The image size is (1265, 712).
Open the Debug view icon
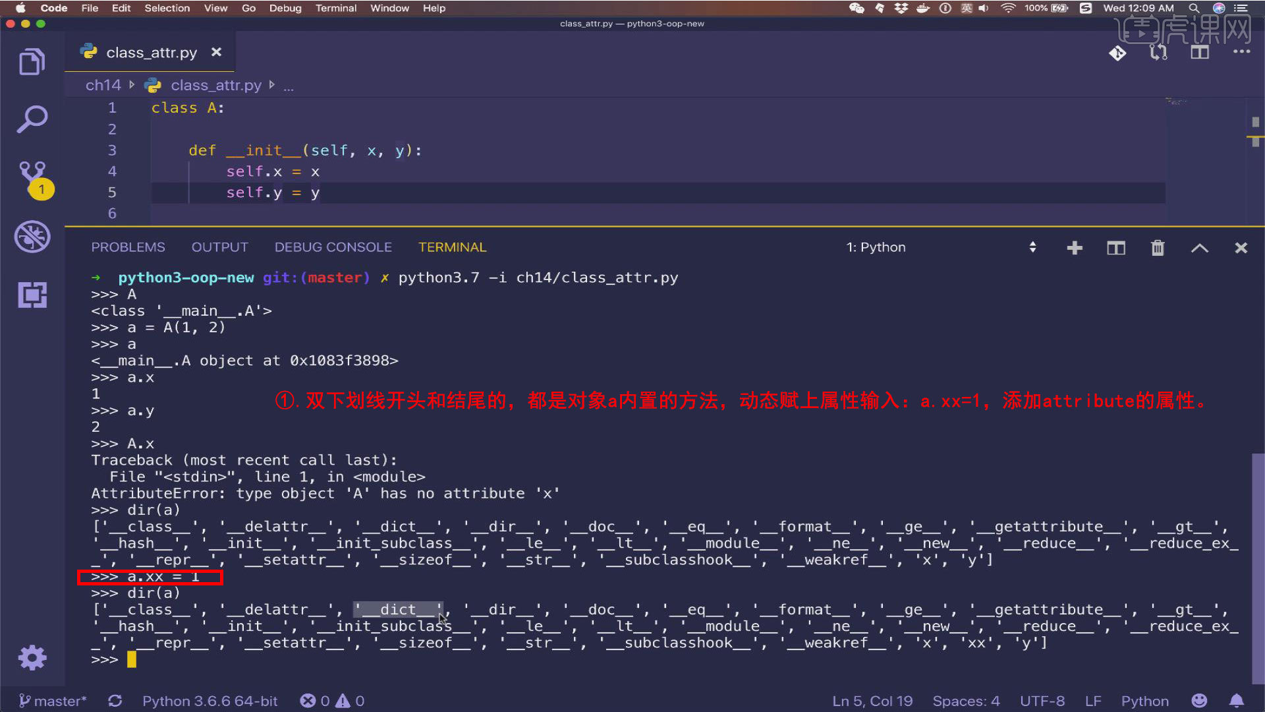[x=32, y=236]
